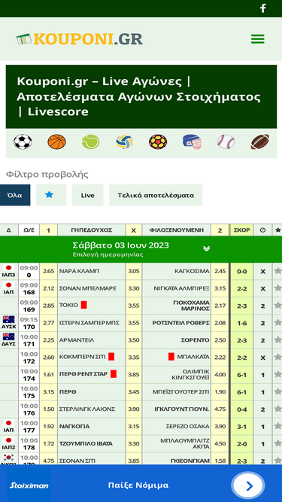Viewport: 282px width, 502px height.
Task: Open the hamburger navigation menu
Action: coord(258,39)
